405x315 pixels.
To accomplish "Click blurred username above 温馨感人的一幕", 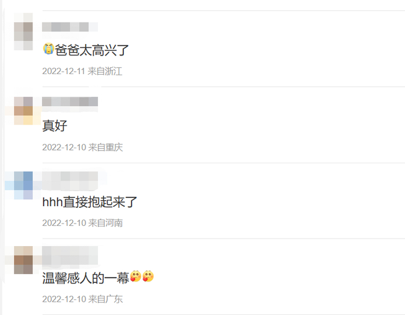I will click(x=70, y=255).
